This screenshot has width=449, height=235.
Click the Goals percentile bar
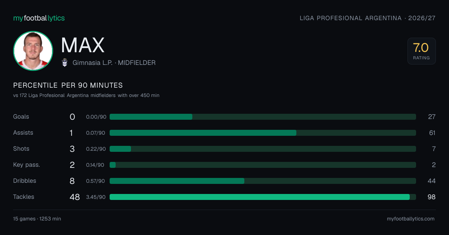263,117
